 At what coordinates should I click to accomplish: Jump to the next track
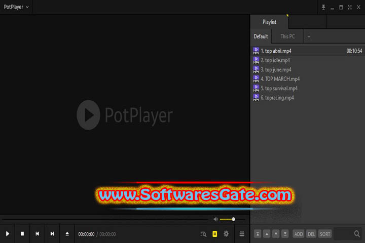click(52, 234)
